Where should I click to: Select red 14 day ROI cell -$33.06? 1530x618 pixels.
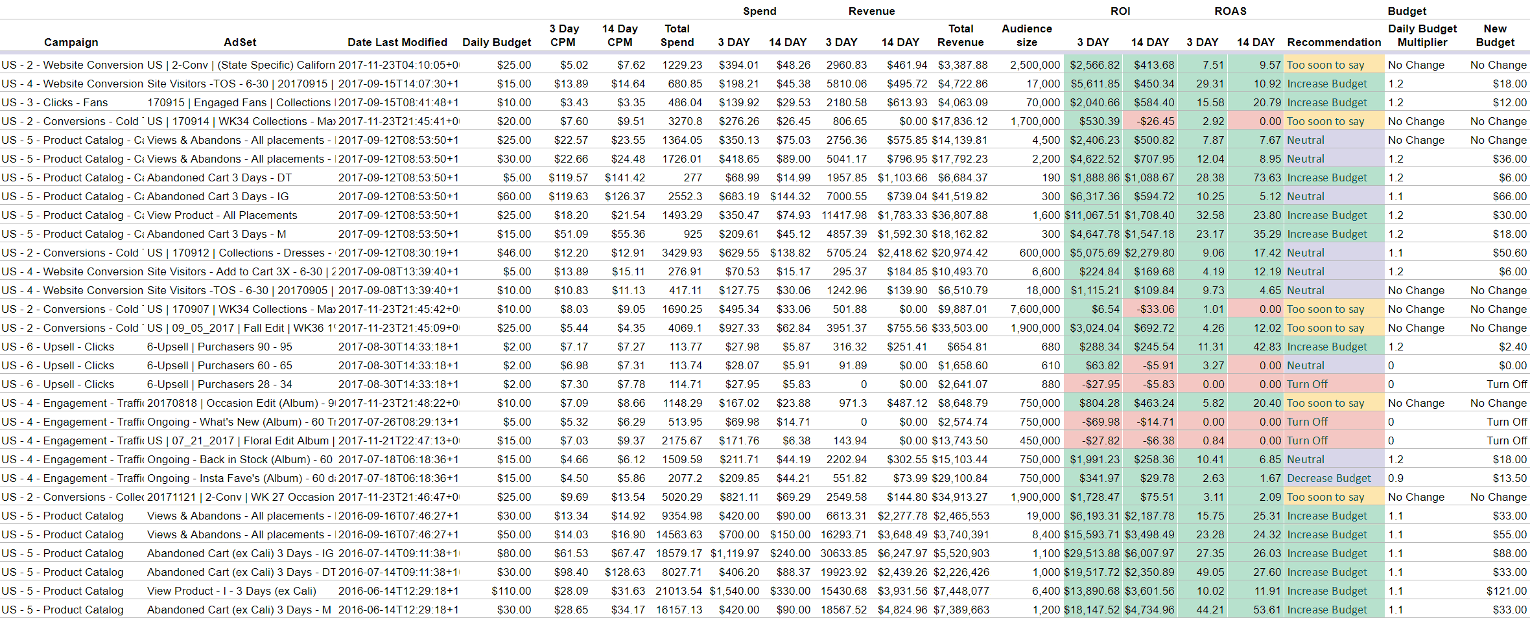(1150, 309)
